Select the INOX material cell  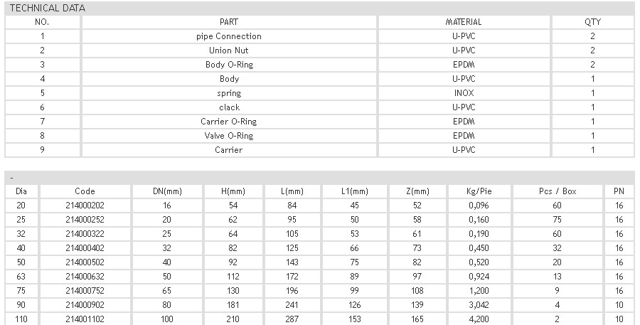pos(464,93)
